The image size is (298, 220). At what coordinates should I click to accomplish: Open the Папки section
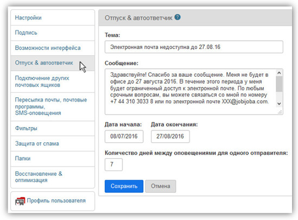tap(53, 159)
